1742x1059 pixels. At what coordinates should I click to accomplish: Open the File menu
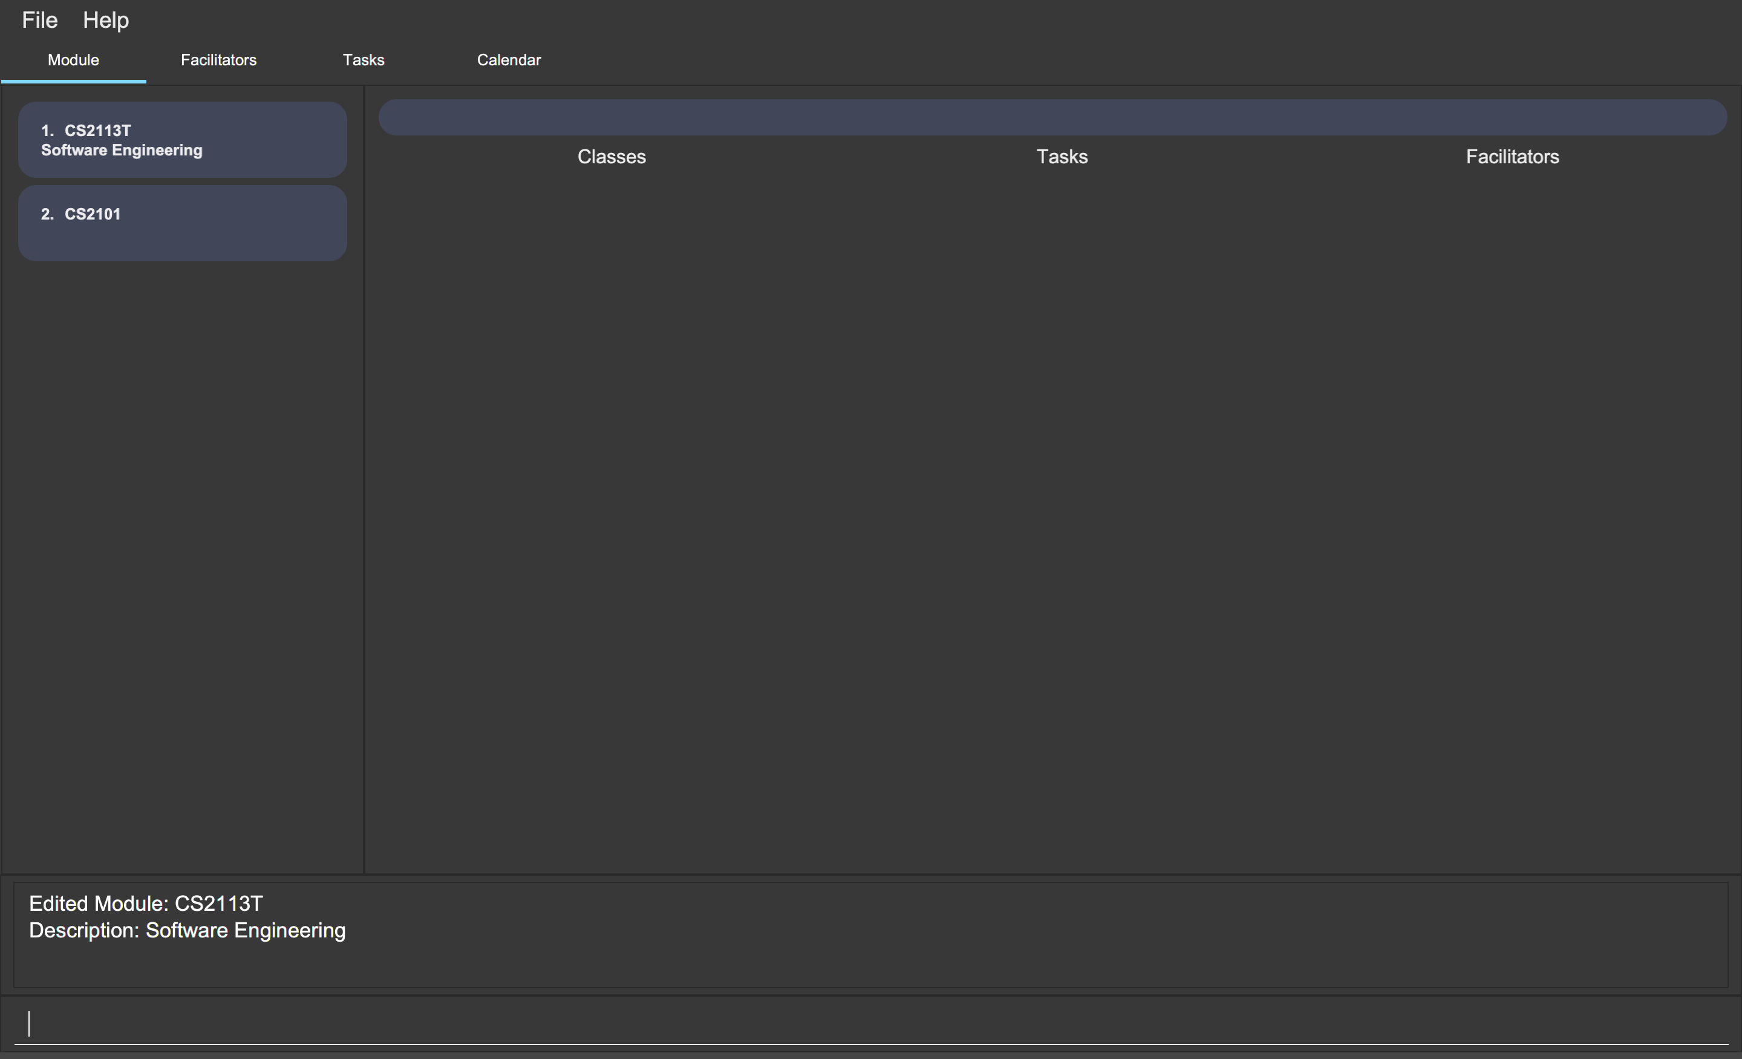39,20
